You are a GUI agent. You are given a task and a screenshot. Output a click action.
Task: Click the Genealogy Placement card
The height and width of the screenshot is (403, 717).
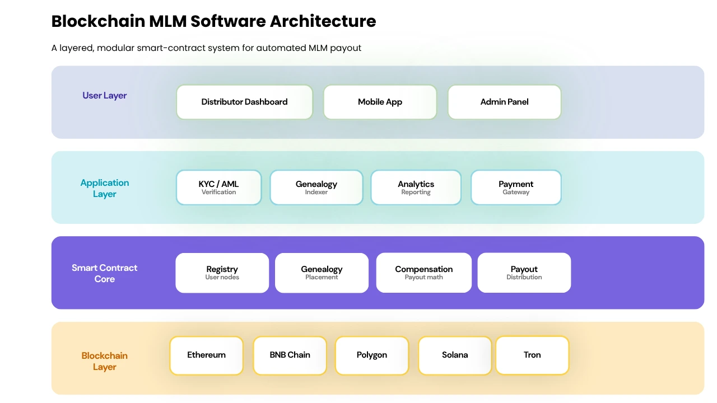[322, 273]
